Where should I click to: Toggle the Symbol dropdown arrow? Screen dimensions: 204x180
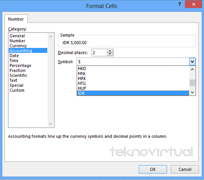192,62
